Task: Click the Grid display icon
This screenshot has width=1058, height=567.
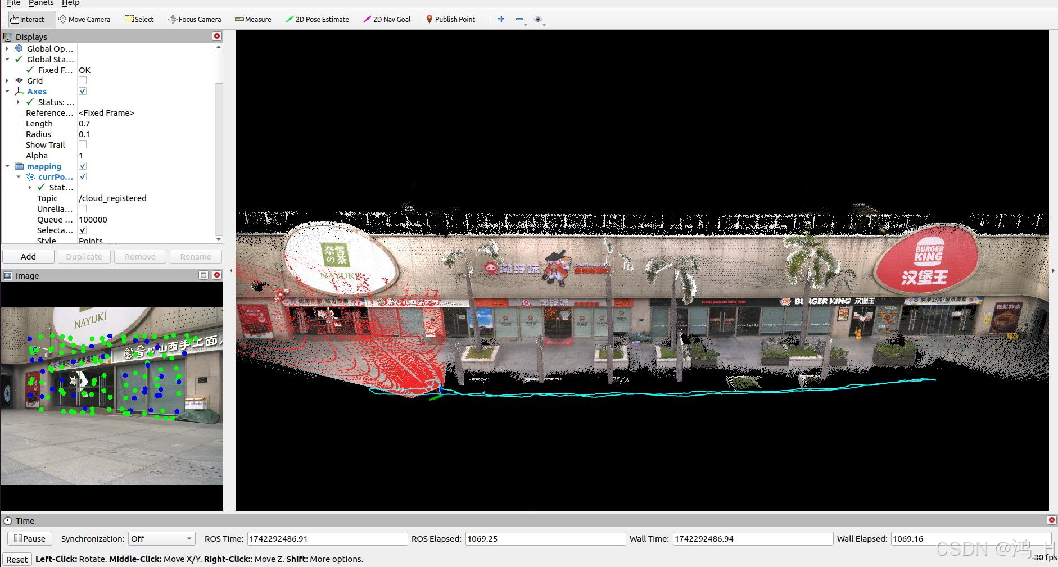Action: (x=19, y=80)
